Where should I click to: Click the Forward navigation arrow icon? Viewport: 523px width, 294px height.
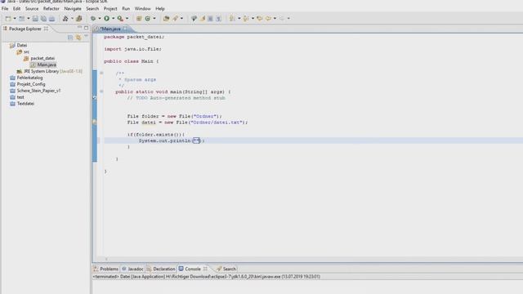tap(282, 19)
